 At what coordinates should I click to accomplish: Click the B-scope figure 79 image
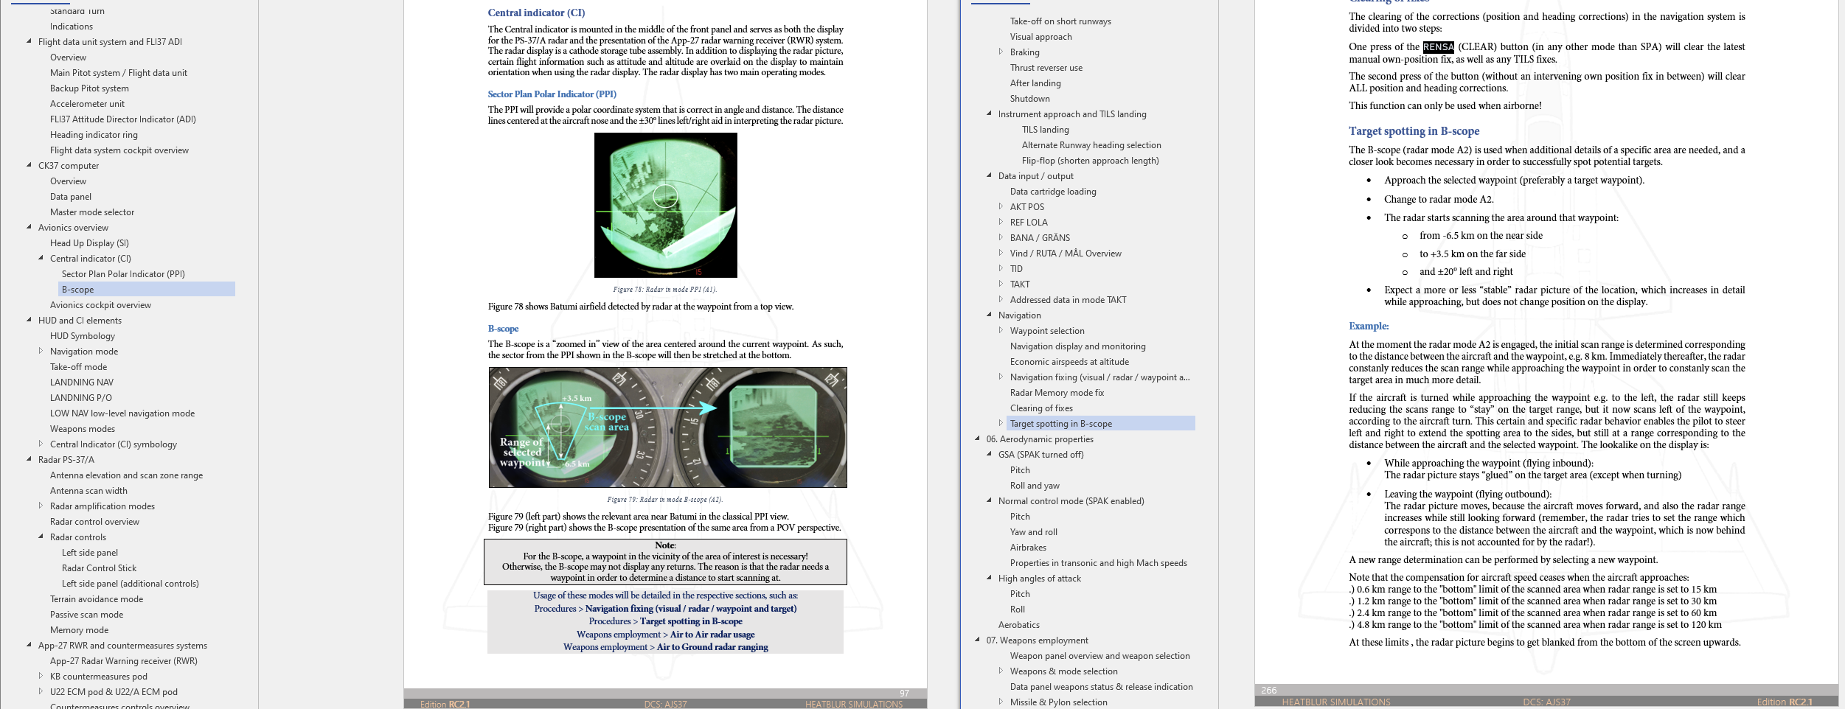click(667, 427)
